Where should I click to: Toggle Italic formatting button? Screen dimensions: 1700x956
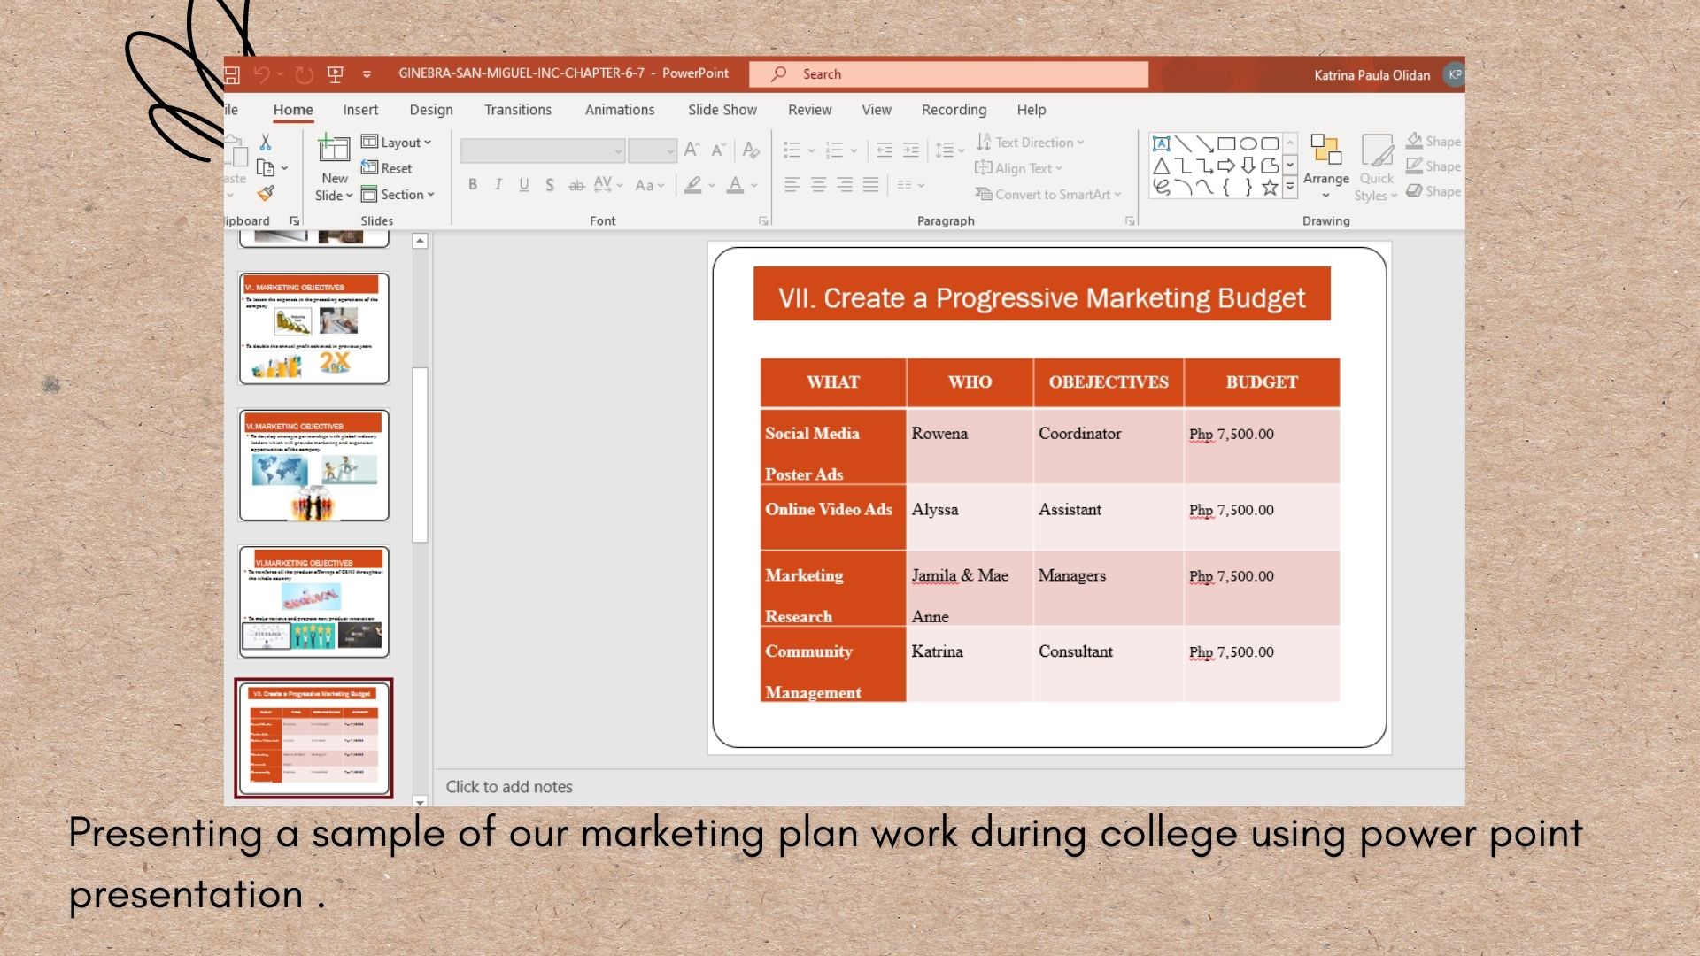(x=498, y=185)
